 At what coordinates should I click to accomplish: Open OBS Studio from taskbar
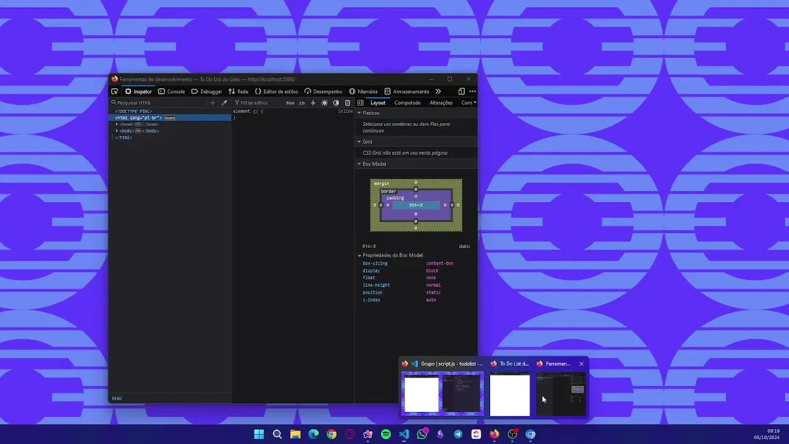(x=512, y=434)
